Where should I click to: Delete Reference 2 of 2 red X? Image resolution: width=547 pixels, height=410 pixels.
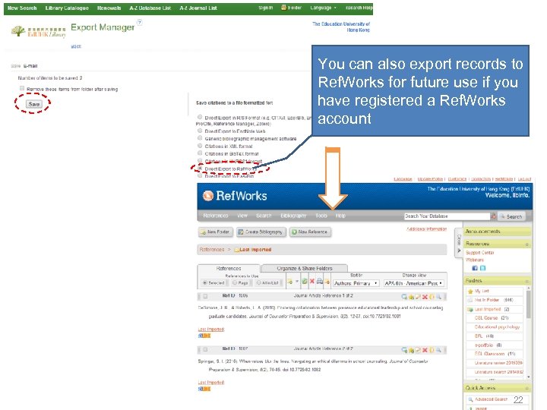(425, 350)
